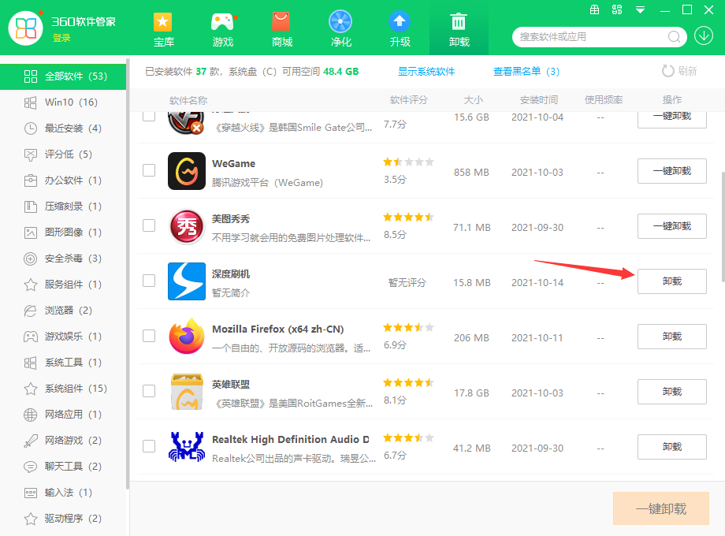Click the 游戏娱乐 gamepad icon
The image size is (725, 536).
pos(31,337)
